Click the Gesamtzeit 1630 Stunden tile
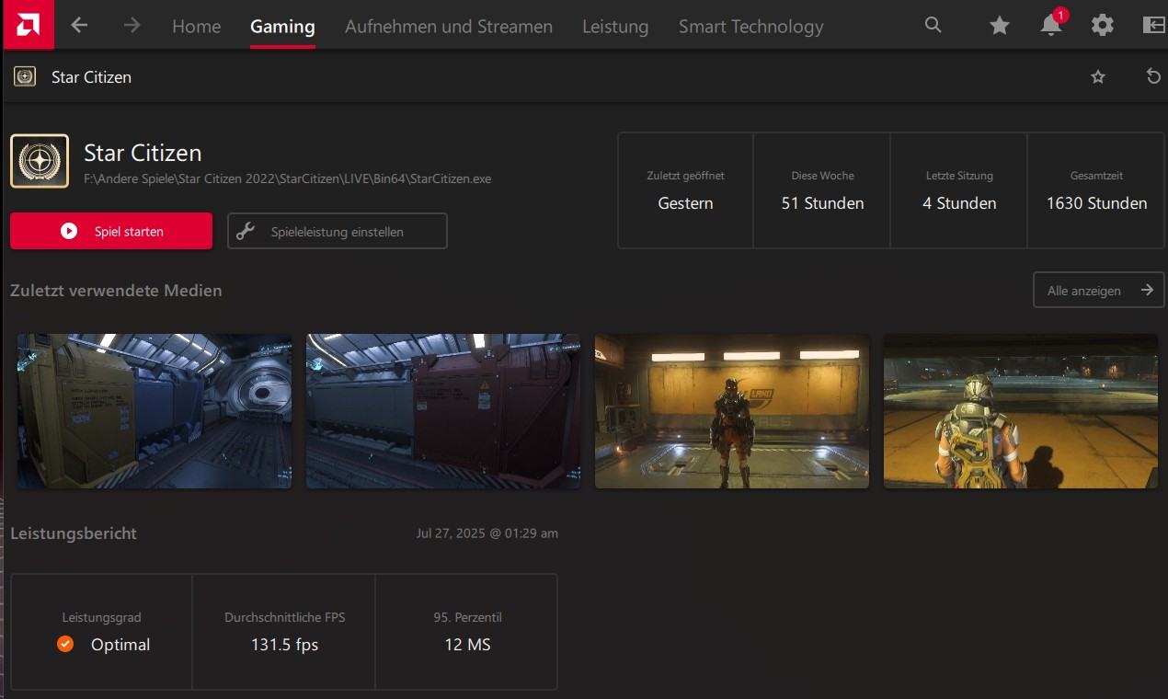 click(x=1096, y=190)
